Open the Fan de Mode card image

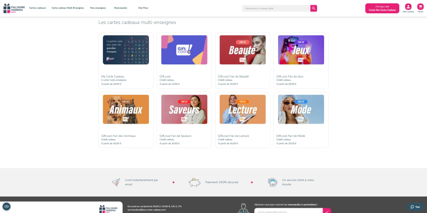(x=301, y=109)
